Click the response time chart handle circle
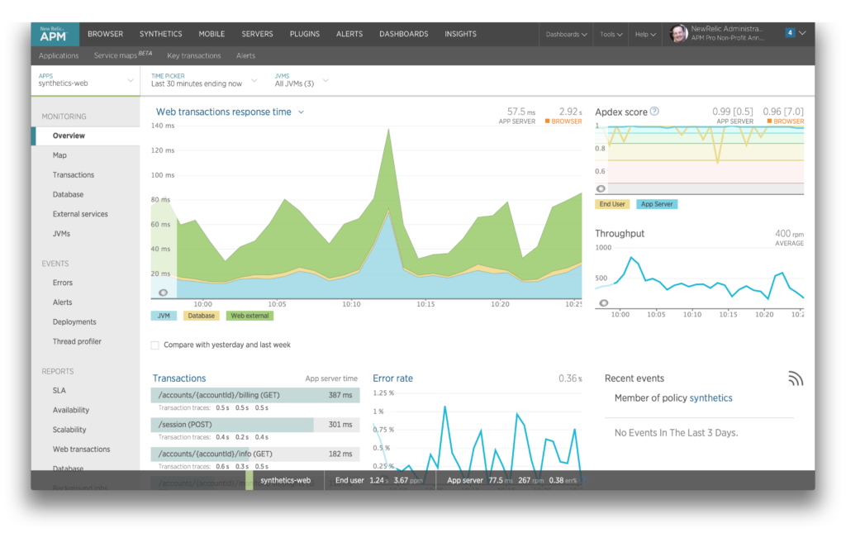Viewport: 846px width, 533px height. [x=163, y=293]
